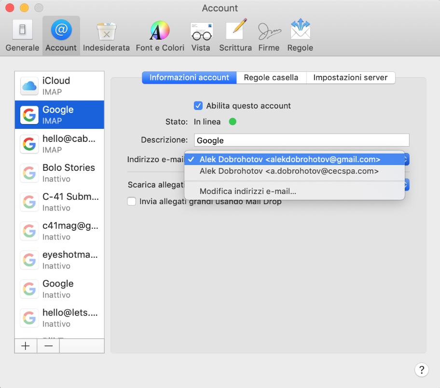Choose alekdobrohotov@gmail.com address option

tap(294, 159)
